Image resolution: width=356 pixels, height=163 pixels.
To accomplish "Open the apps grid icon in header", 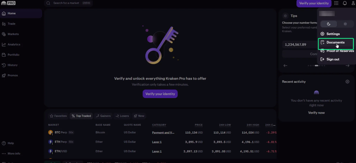I will point(336,3).
